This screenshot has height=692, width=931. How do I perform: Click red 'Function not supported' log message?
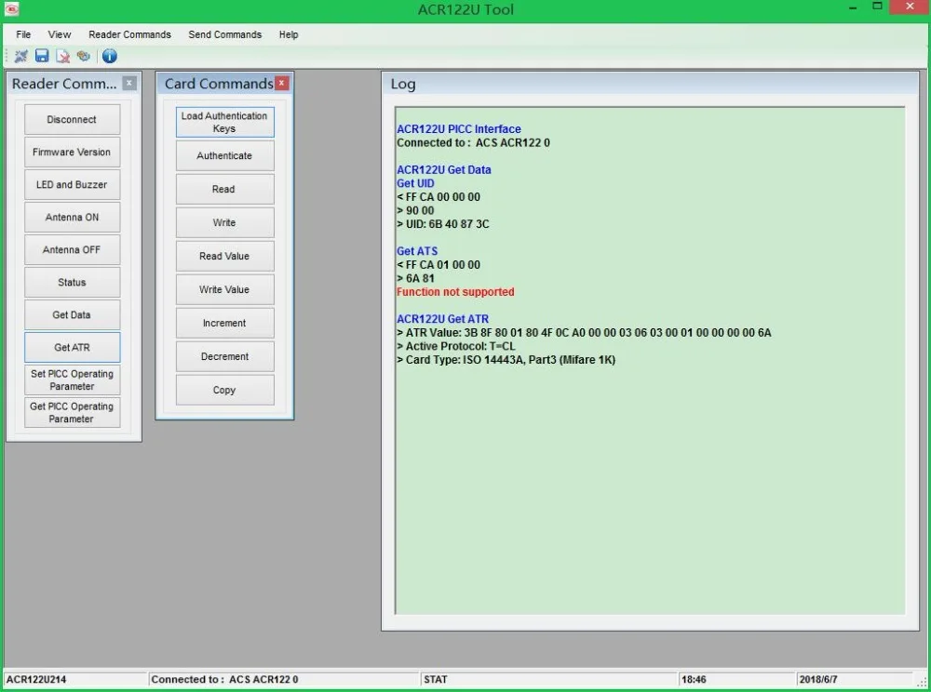(x=455, y=292)
